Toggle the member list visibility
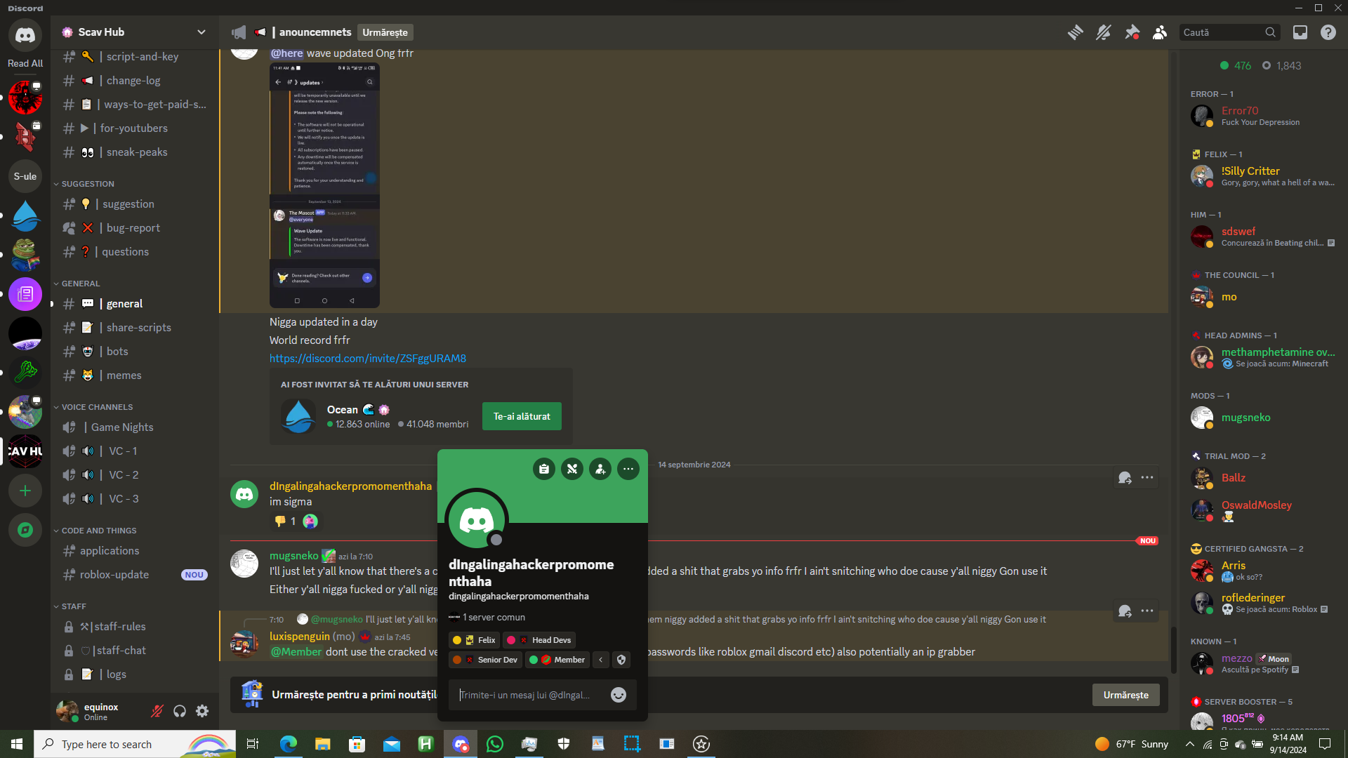Screen dimensions: 1348x758 [1160, 32]
